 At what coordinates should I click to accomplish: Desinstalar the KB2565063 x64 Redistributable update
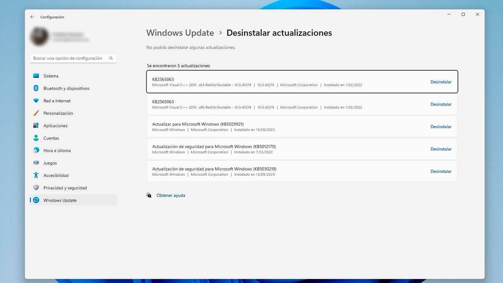[x=441, y=82]
